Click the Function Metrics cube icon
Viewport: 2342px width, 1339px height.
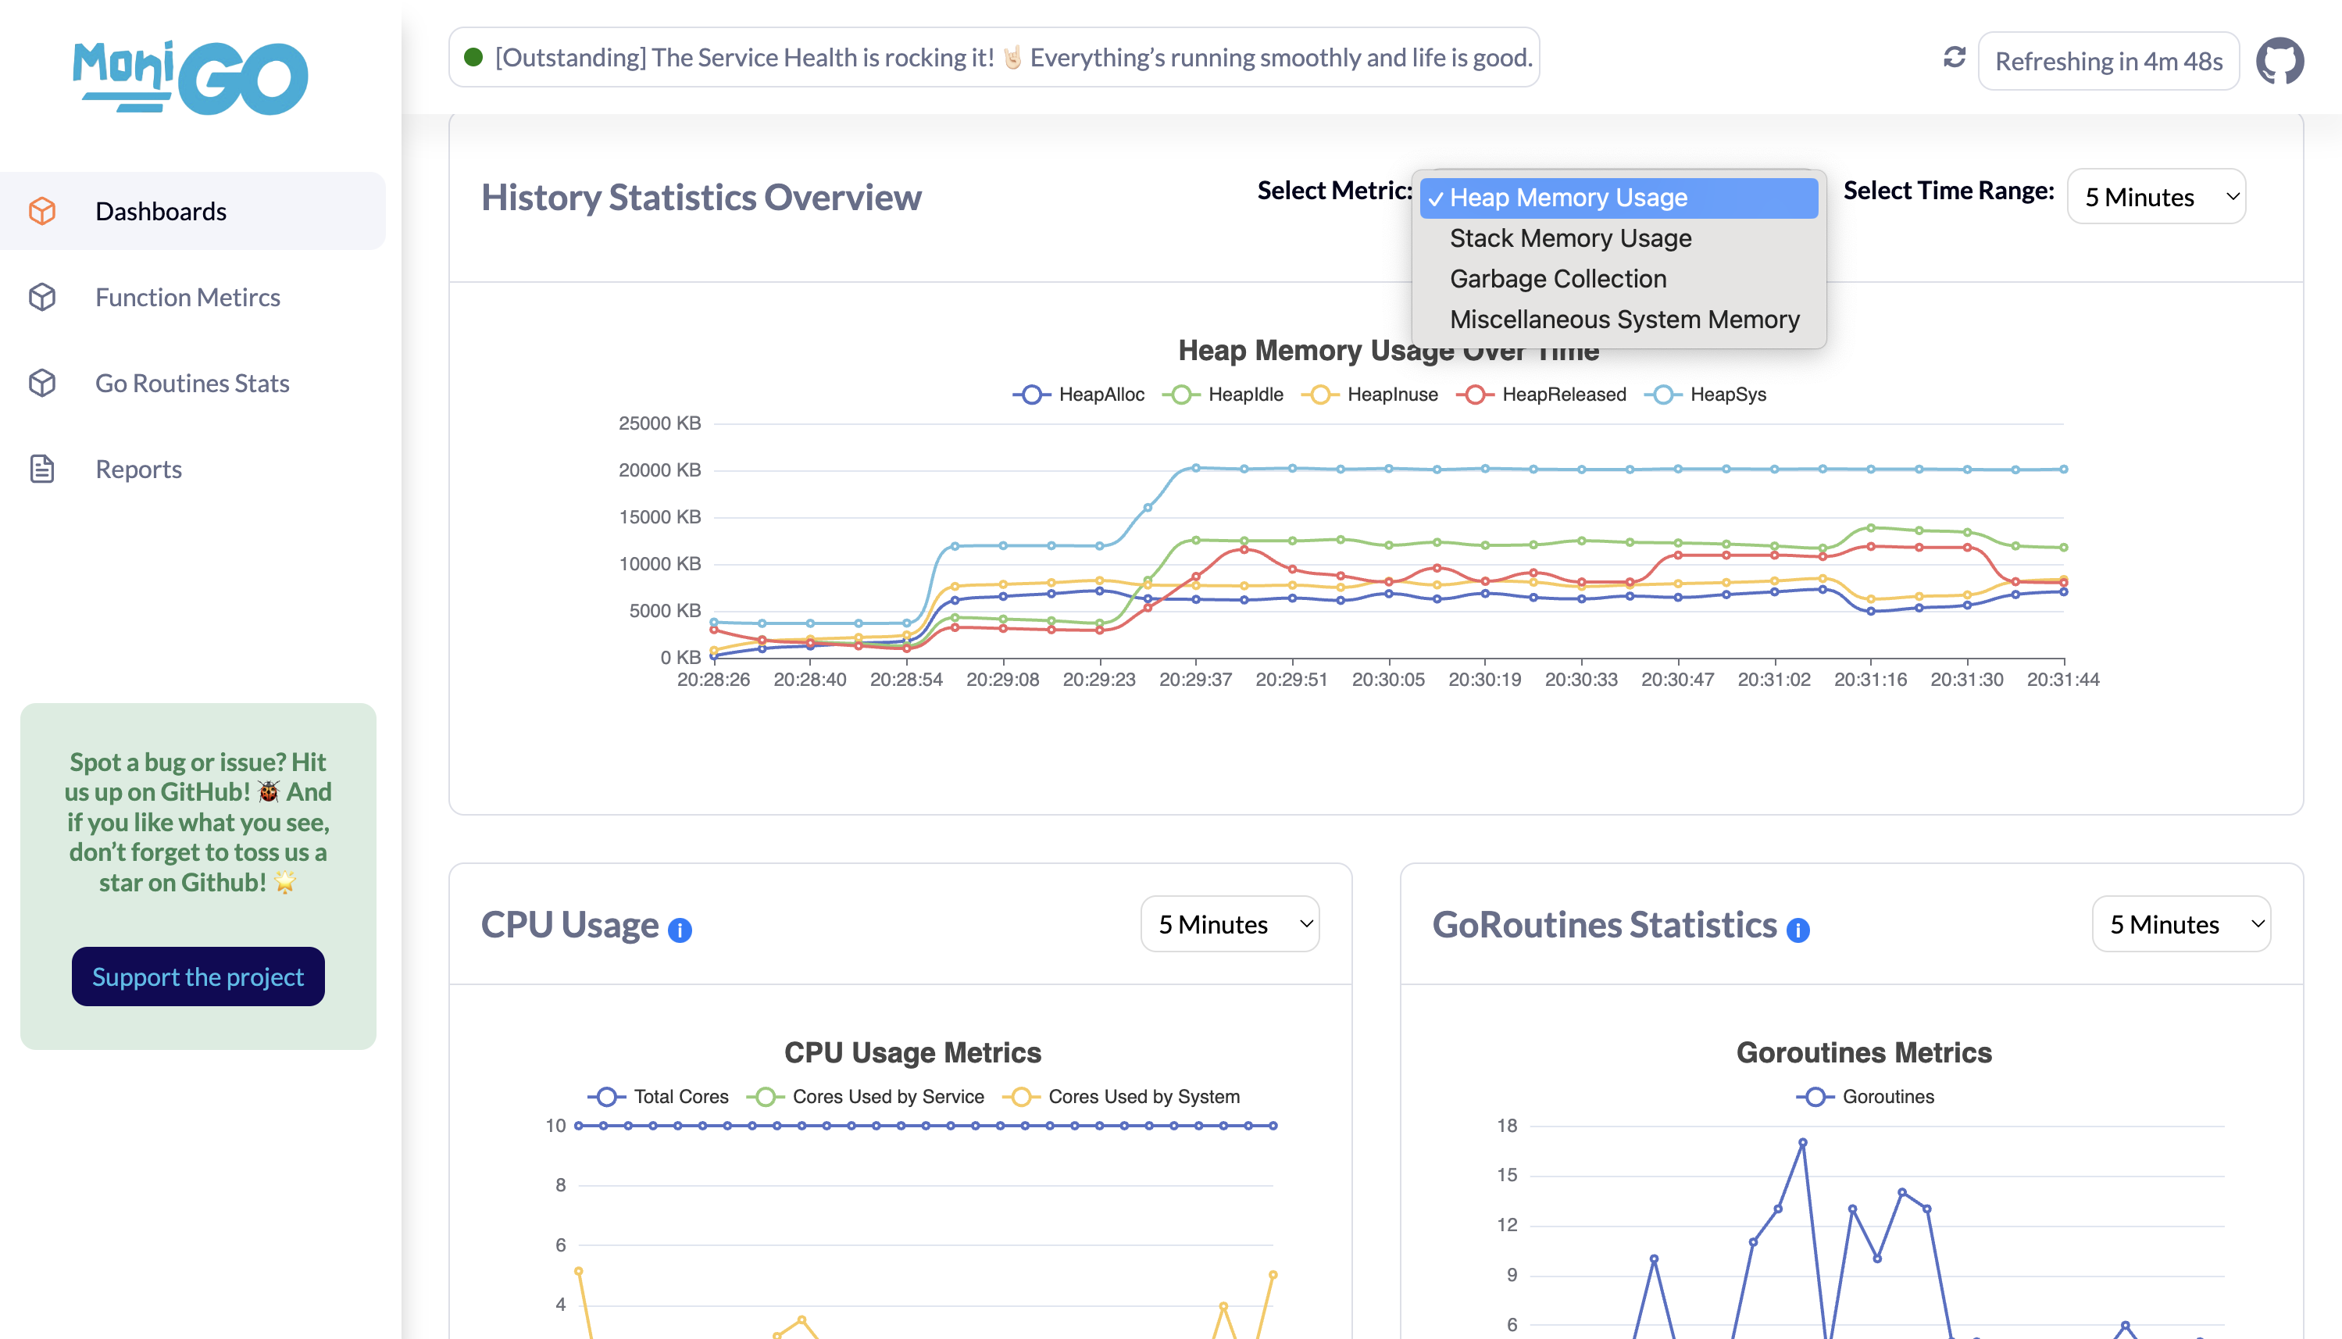coord(42,297)
